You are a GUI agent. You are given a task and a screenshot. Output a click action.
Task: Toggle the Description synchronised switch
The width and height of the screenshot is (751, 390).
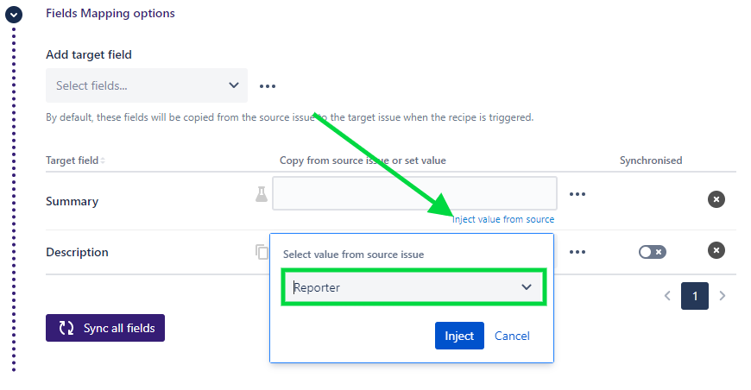tap(652, 252)
